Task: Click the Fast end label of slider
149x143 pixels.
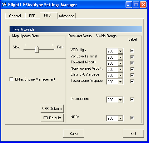Action: click(x=60, y=47)
